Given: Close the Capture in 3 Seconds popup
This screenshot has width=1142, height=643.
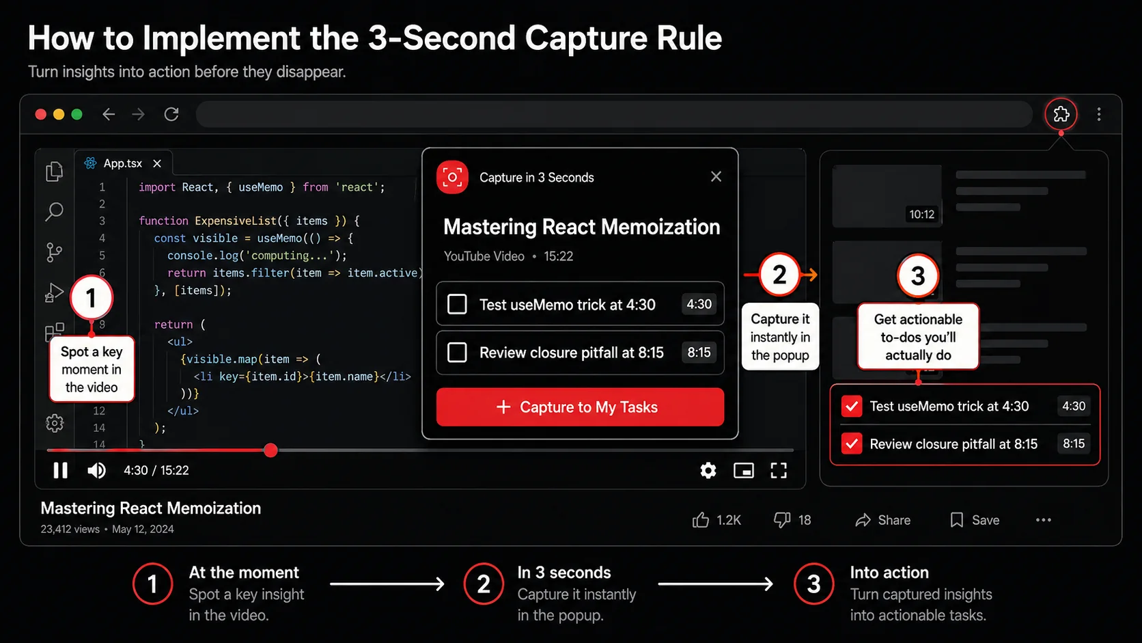Looking at the screenshot, I should pos(716,176).
